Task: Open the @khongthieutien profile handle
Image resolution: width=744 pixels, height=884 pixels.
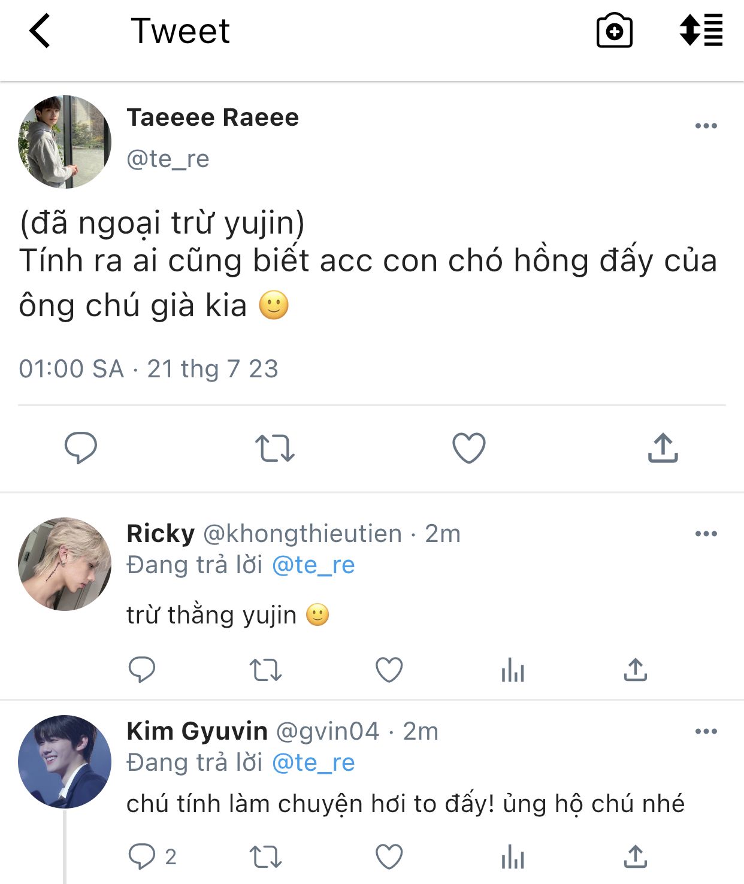Action: pos(303,534)
